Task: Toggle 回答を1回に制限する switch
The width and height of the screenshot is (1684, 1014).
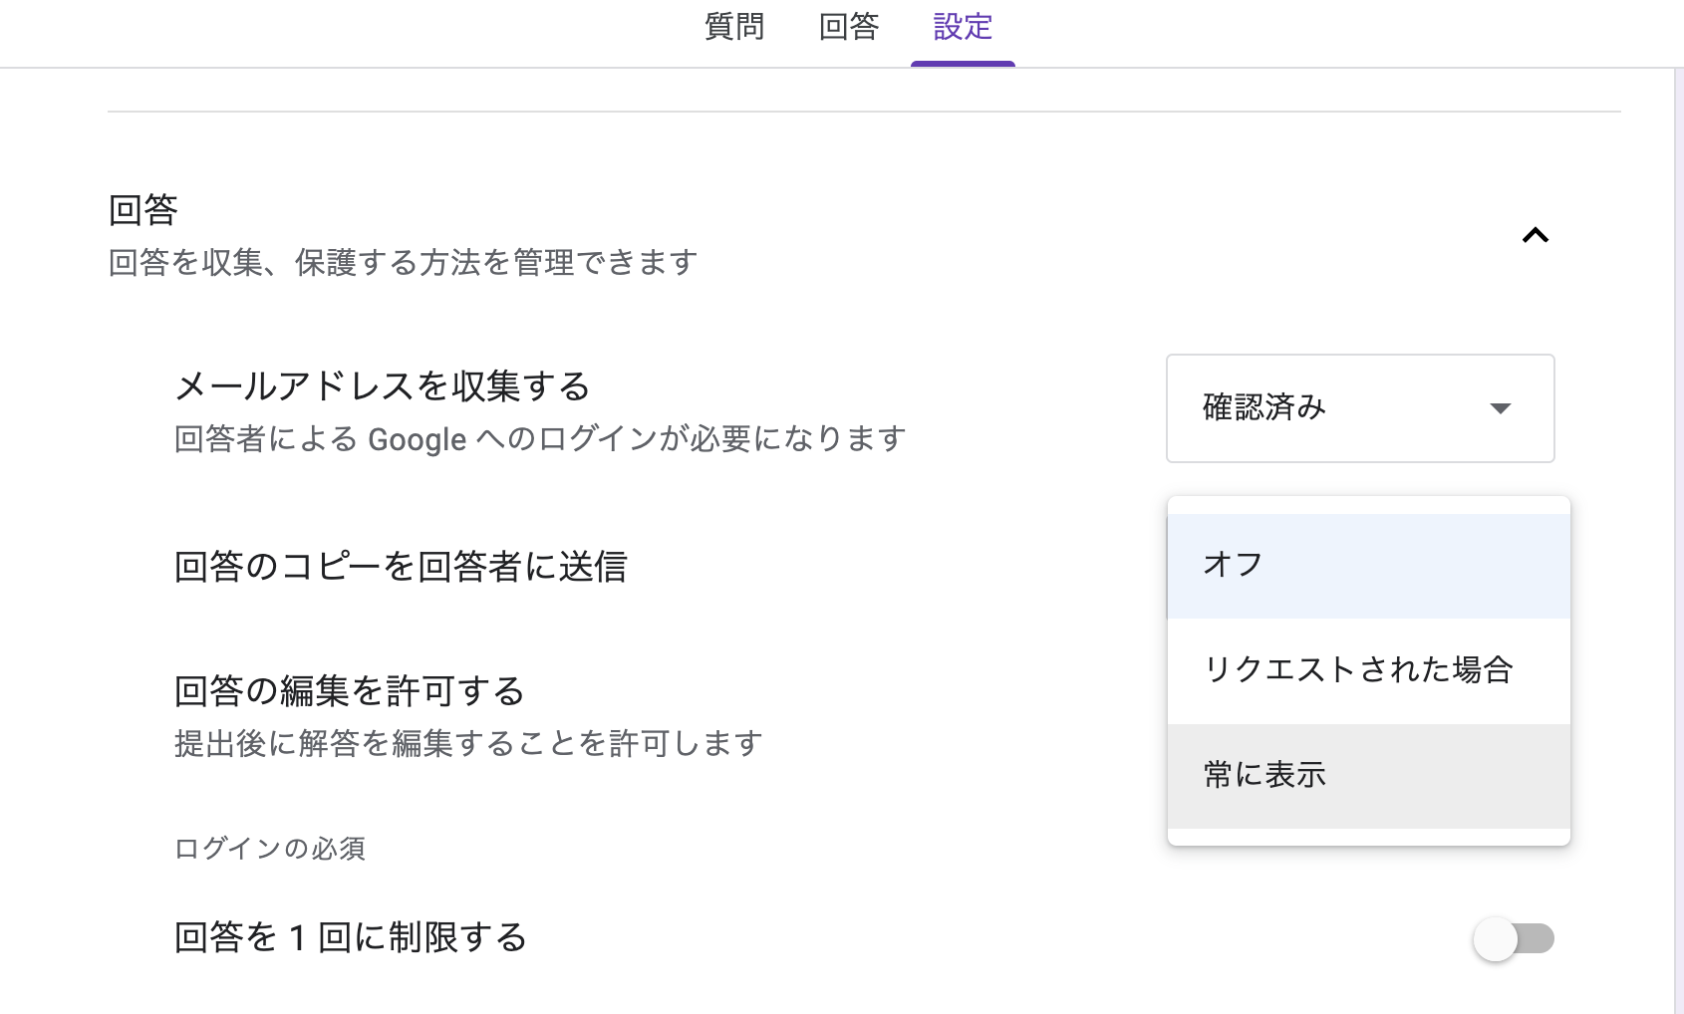Action: click(x=1513, y=938)
